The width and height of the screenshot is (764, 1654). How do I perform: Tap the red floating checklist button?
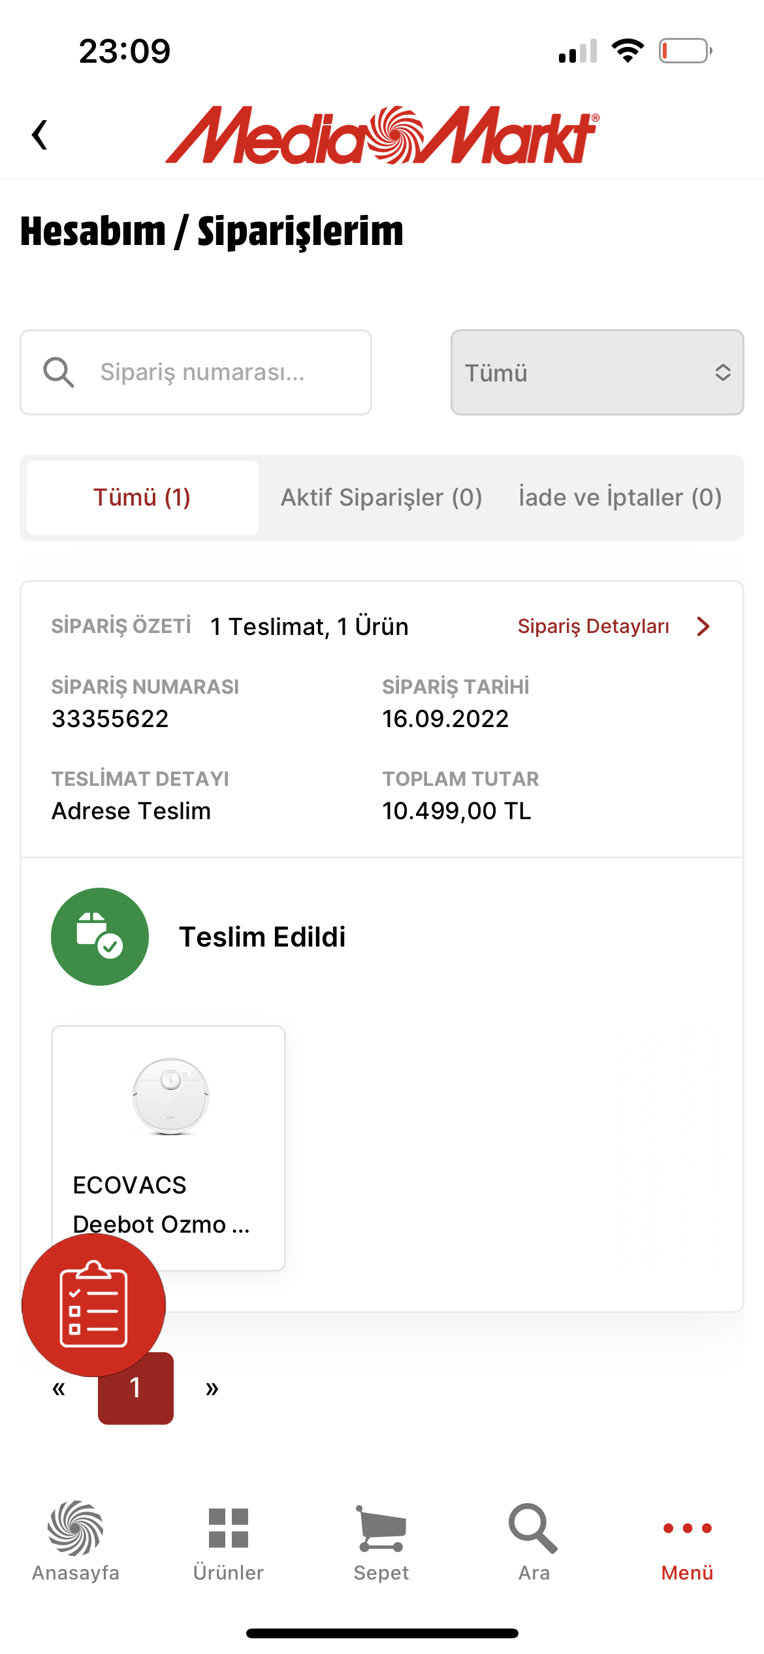(x=93, y=1305)
